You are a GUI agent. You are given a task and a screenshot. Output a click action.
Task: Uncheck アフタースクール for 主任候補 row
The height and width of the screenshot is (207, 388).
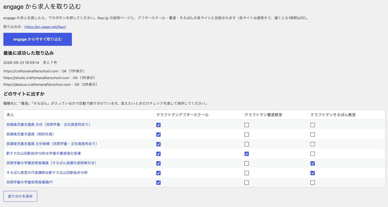[158, 144]
